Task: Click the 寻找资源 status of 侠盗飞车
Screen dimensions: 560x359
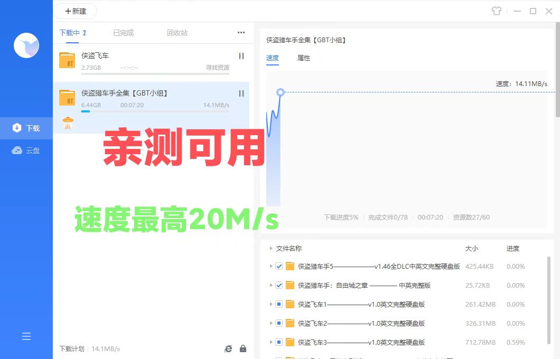Action: (218, 68)
